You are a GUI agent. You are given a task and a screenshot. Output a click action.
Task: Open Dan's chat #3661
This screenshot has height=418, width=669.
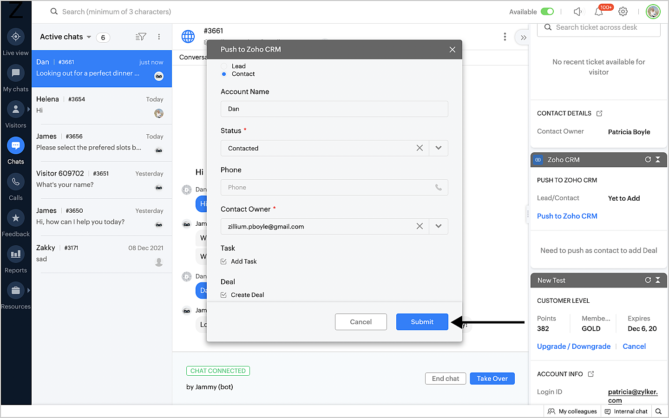tap(102, 69)
